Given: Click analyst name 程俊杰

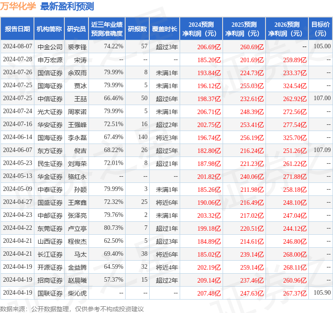Looking at the screenshot, I should pyautogui.click(x=77, y=241).
